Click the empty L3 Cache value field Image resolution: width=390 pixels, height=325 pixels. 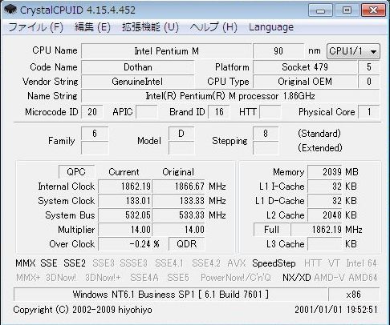pyautogui.click(x=325, y=244)
